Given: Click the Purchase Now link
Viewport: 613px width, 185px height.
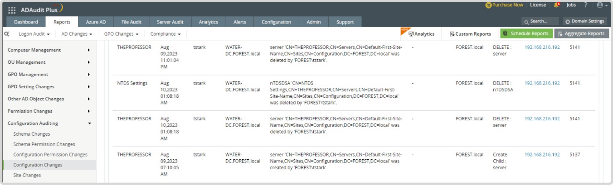Looking at the screenshot, I should click(504, 5).
